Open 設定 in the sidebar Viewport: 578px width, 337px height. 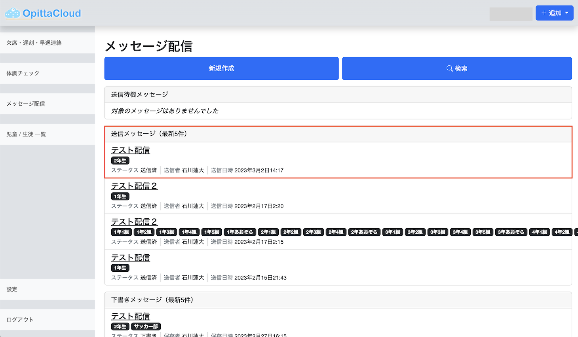(x=48, y=289)
